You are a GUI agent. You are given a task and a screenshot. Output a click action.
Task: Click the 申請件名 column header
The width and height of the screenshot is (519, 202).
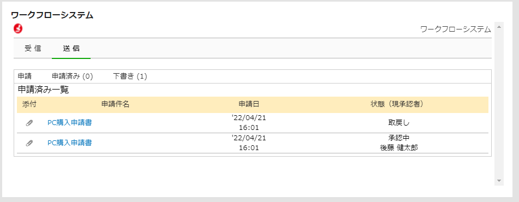pos(115,104)
